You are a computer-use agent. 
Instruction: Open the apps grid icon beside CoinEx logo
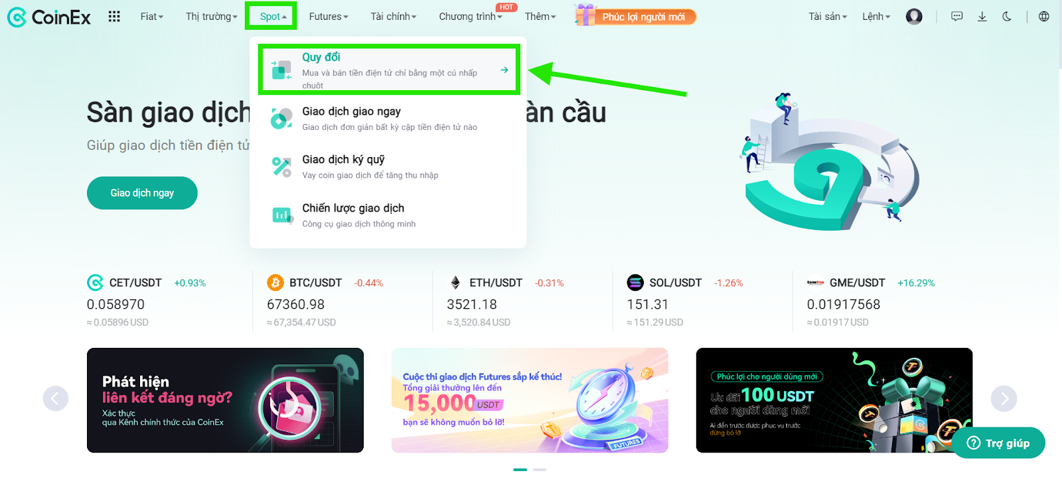114,17
